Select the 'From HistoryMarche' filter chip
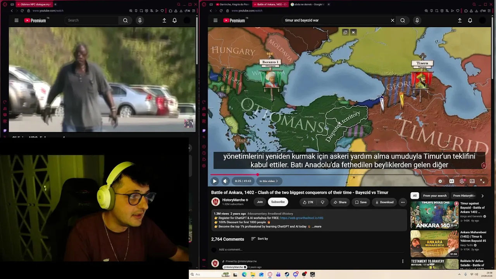 pyautogui.click(x=464, y=196)
